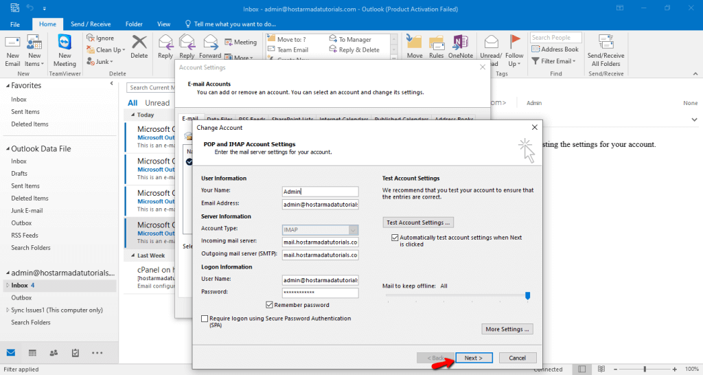The image size is (703, 375).
Task: Toggle Unread/Read status icon
Action: (x=492, y=42)
